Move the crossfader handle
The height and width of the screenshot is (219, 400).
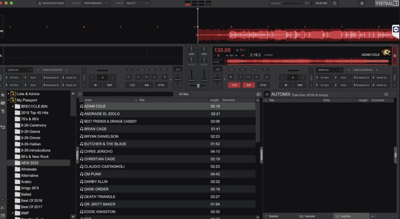(198, 86)
